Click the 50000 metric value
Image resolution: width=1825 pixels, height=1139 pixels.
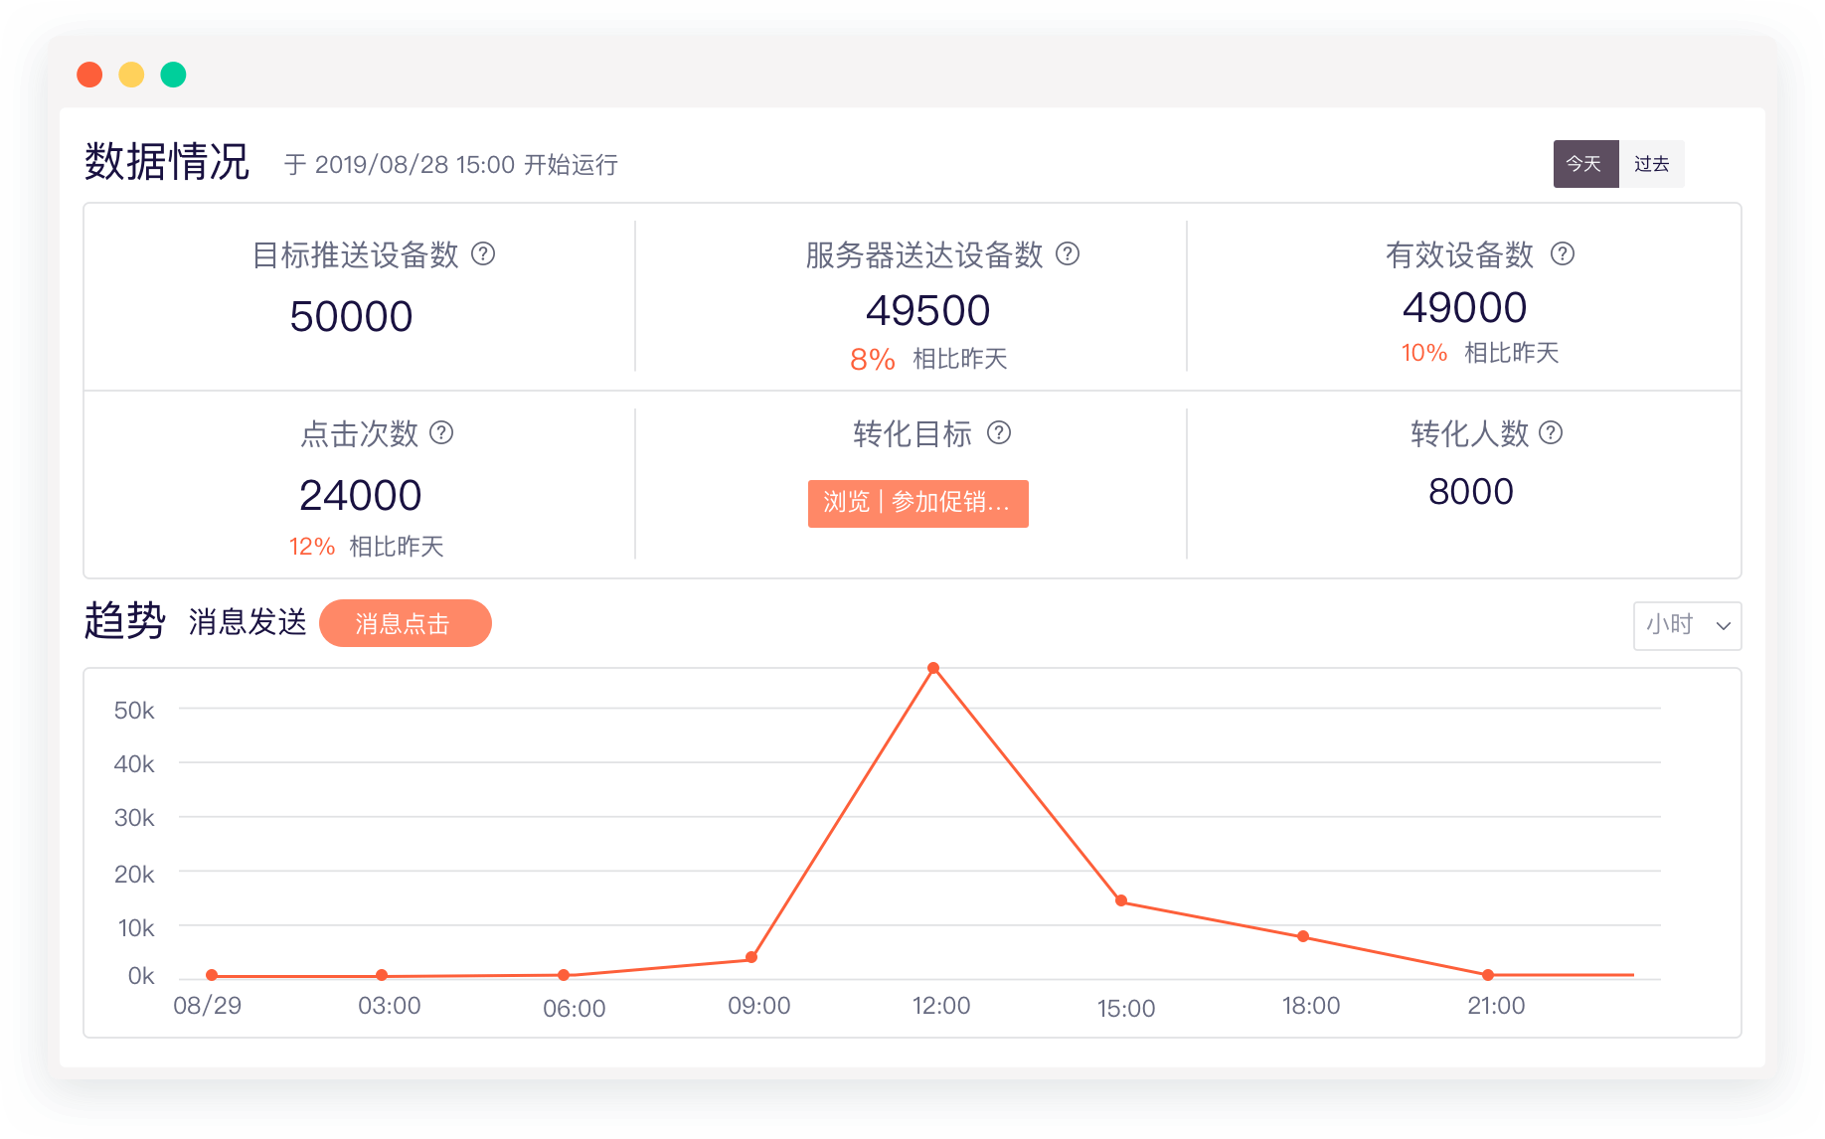point(351,315)
